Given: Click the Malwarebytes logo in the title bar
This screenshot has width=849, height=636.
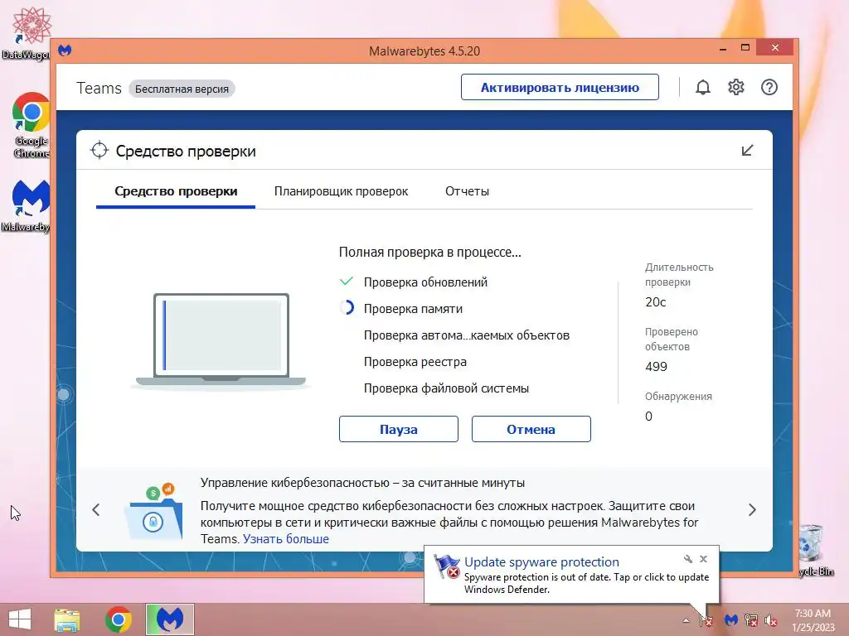Looking at the screenshot, I should (65, 51).
